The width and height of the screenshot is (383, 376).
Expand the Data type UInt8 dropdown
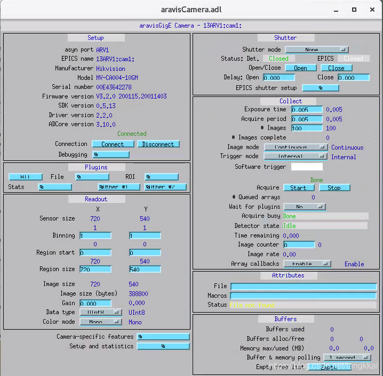pos(101,312)
